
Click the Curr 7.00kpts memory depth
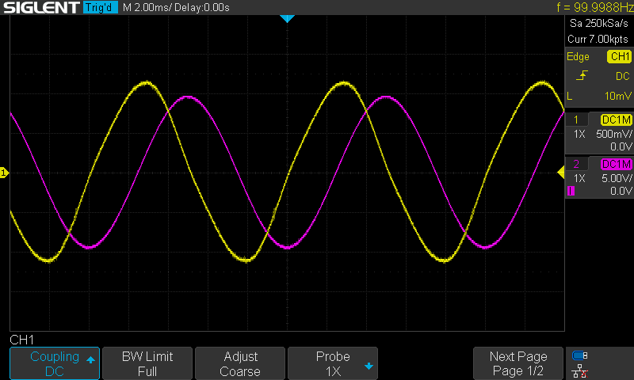click(x=598, y=39)
